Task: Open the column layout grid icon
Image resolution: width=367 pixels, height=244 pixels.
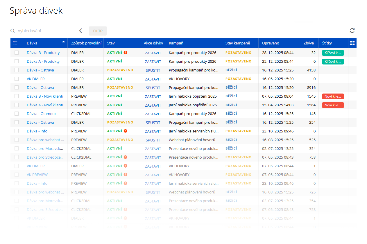Action: 352,43
